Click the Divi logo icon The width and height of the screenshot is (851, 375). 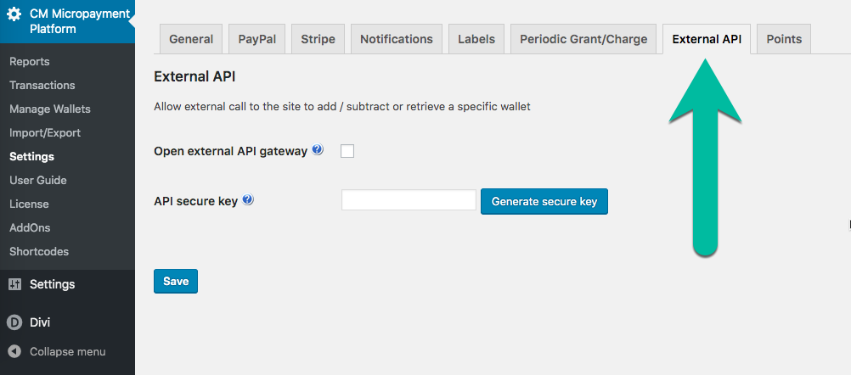(14, 322)
